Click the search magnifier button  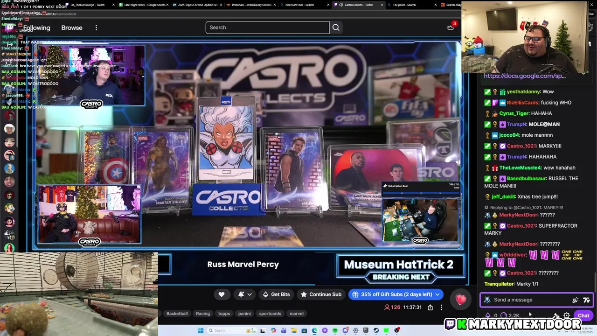336,28
